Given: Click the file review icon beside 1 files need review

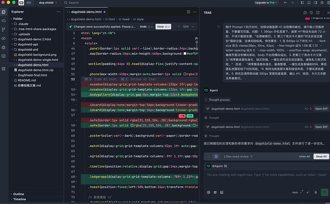Looking at the screenshot, I should coord(216,157).
